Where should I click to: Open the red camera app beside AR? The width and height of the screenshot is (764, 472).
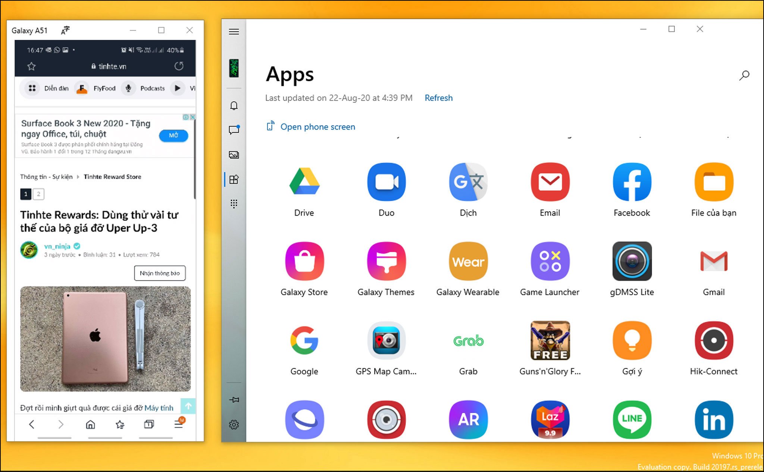[386, 420]
